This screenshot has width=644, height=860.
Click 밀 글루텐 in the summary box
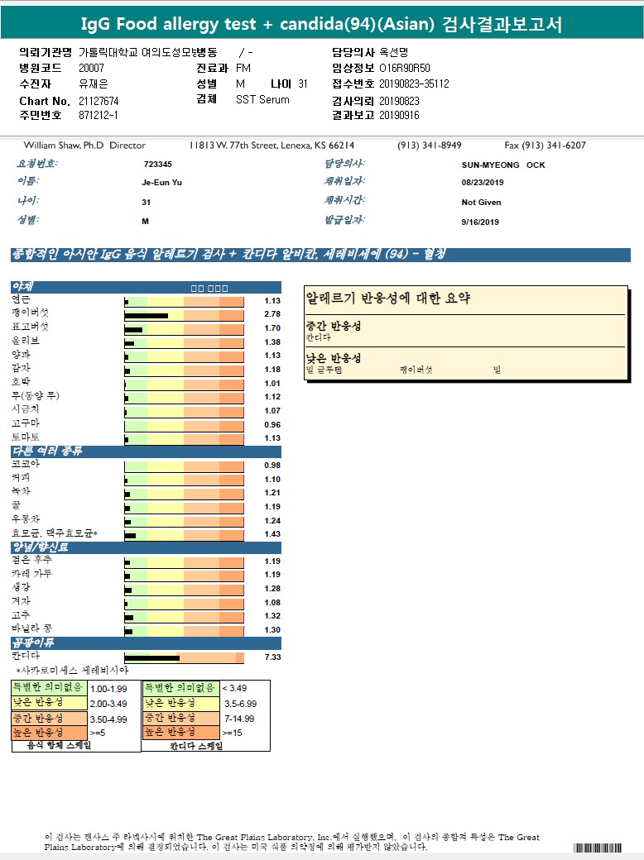[x=324, y=370]
